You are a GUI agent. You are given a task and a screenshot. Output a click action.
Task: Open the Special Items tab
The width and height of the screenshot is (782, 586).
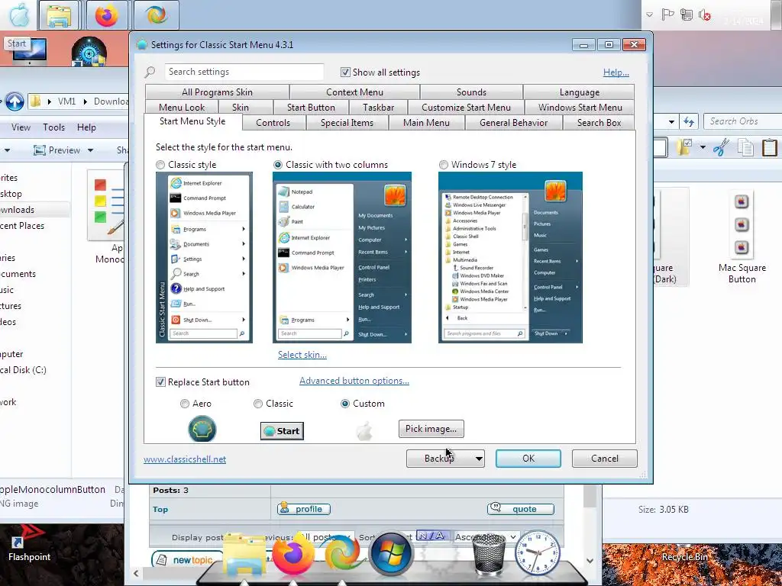coord(347,123)
